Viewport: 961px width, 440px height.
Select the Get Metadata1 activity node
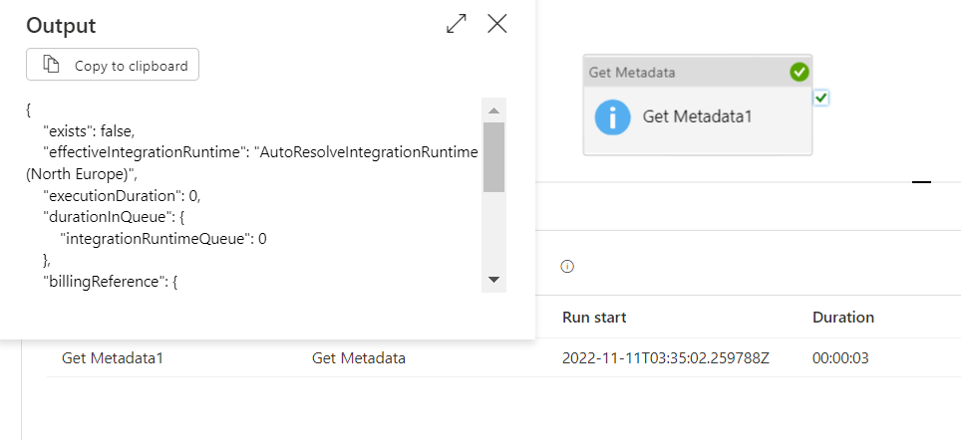coord(698,105)
